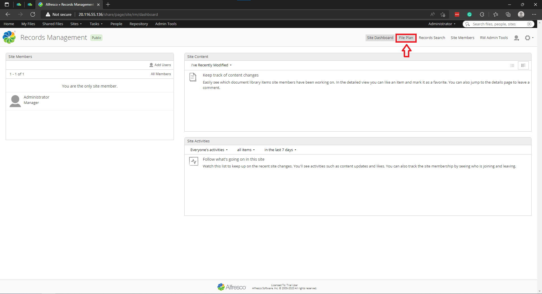Click the page vertical scrollbar down arrow
542x294 pixels.
pyautogui.click(x=539, y=291)
